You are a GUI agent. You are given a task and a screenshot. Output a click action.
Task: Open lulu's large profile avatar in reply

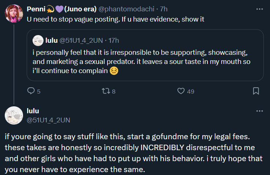coord(14,115)
